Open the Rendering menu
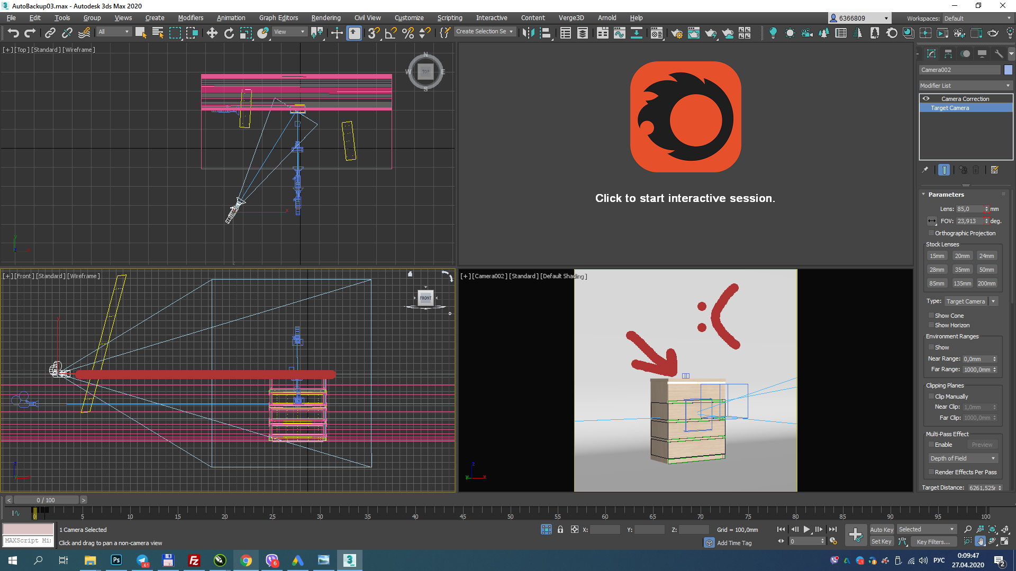Image resolution: width=1016 pixels, height=571 pixels. click(326, 17)
